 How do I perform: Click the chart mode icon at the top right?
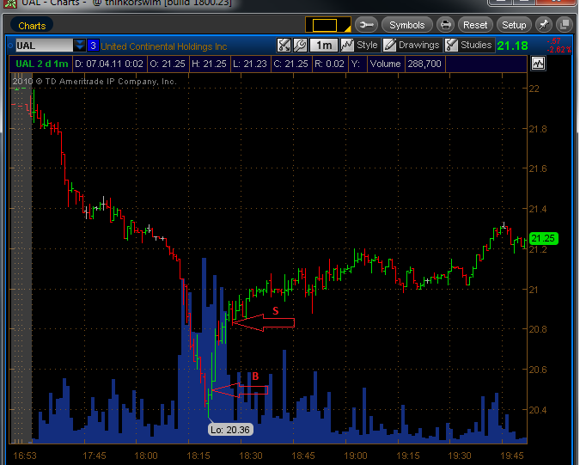pos(538,64)
